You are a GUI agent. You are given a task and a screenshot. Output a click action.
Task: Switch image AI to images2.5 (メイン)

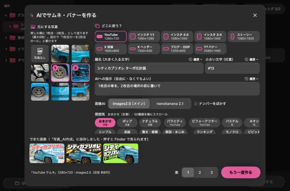[x=129, y=104]
